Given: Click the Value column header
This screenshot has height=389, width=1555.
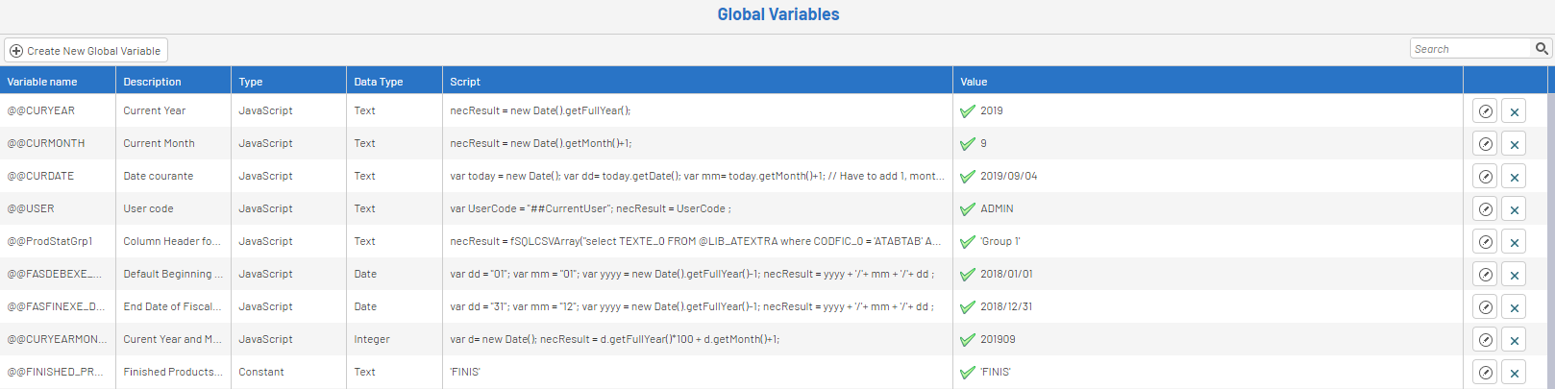Looking at the screenshot, I should click(974, 82).
